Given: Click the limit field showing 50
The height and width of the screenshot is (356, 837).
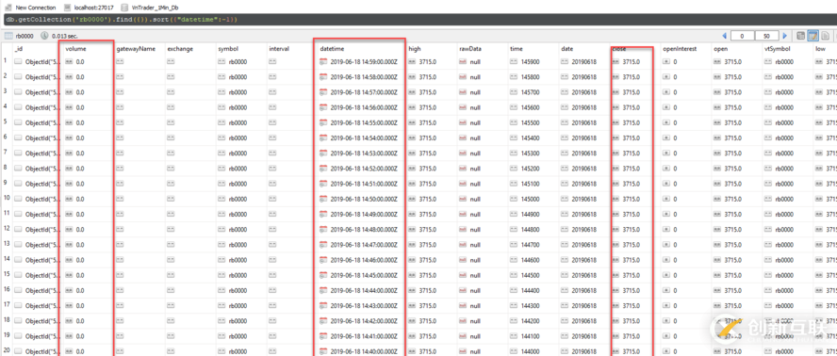Looking at the screenshot, I should [x=766, y=36].
